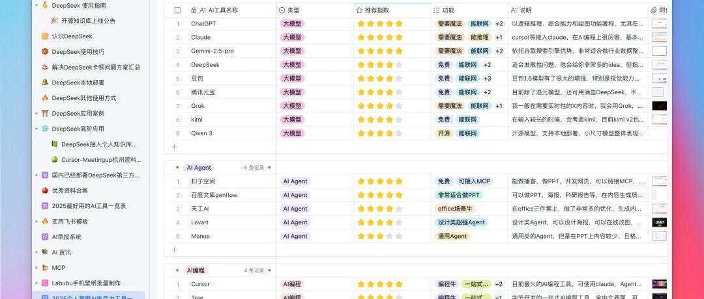Click the star rating of Manus row
The width and height of the screenshot is (704, 299).
pos(380,236)
